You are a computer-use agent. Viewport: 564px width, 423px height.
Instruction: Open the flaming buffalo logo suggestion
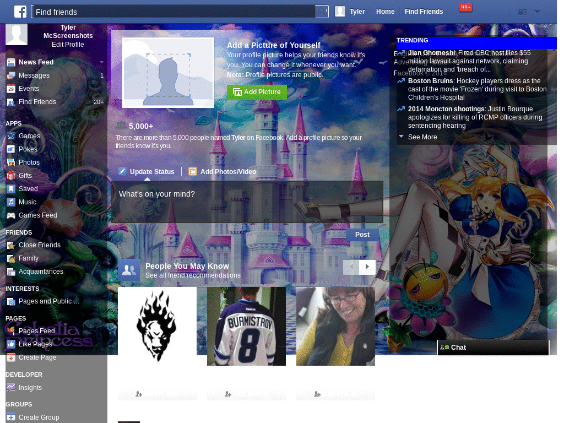pyautogui.click(x=157, y=326)
